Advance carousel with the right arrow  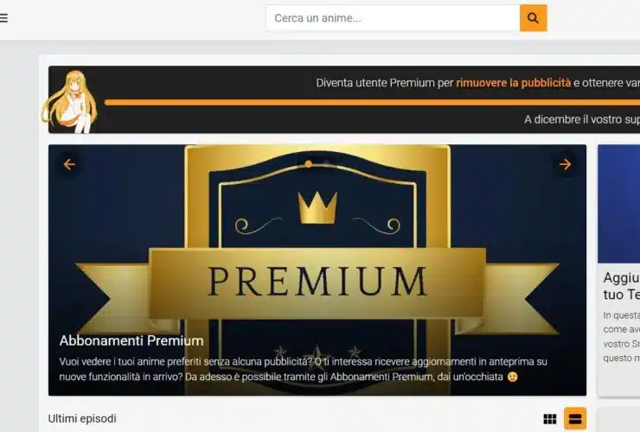[x=566, y=164]
